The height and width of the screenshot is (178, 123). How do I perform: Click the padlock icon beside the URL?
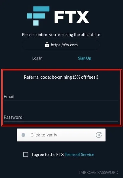click(x=47, y=45)
